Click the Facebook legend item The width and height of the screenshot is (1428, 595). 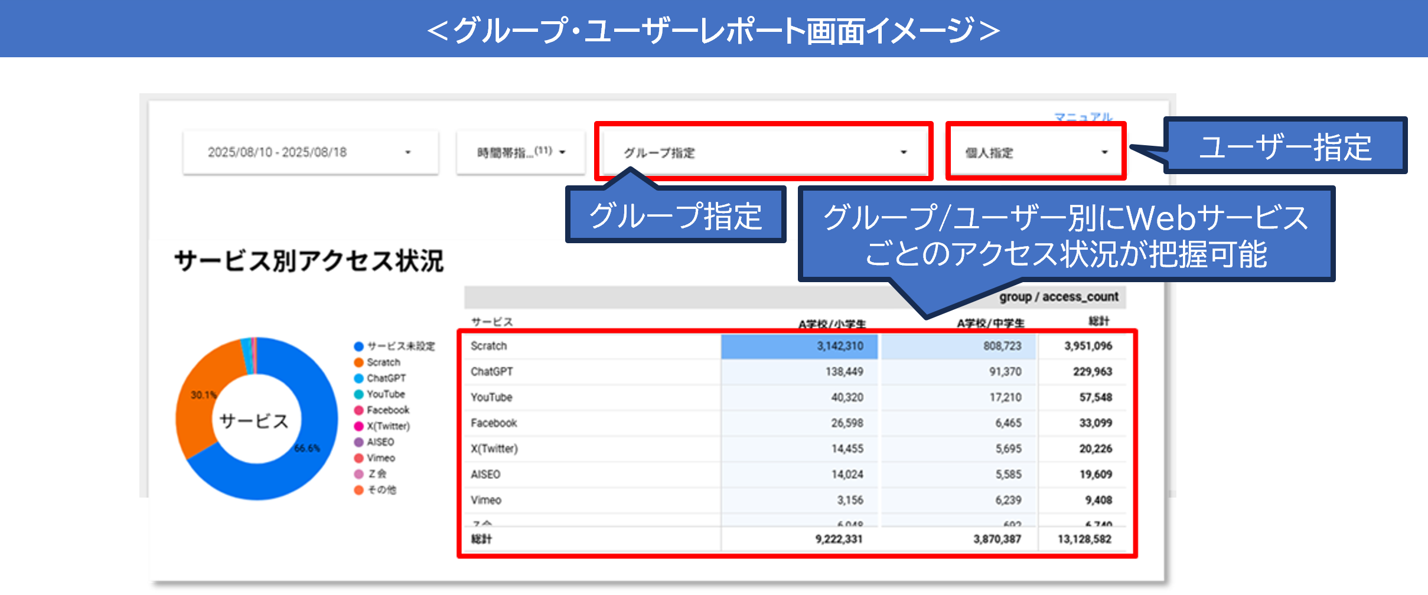[x=387, y=410]
